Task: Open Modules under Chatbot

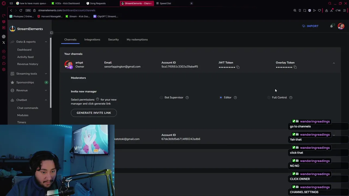Action: coord(23,115)
